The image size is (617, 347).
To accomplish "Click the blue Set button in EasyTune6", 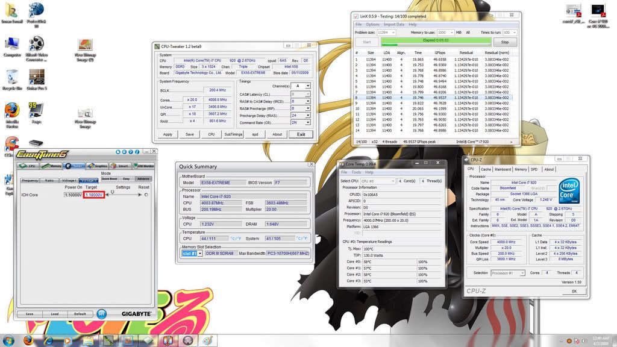I will (x=101, y=313).
